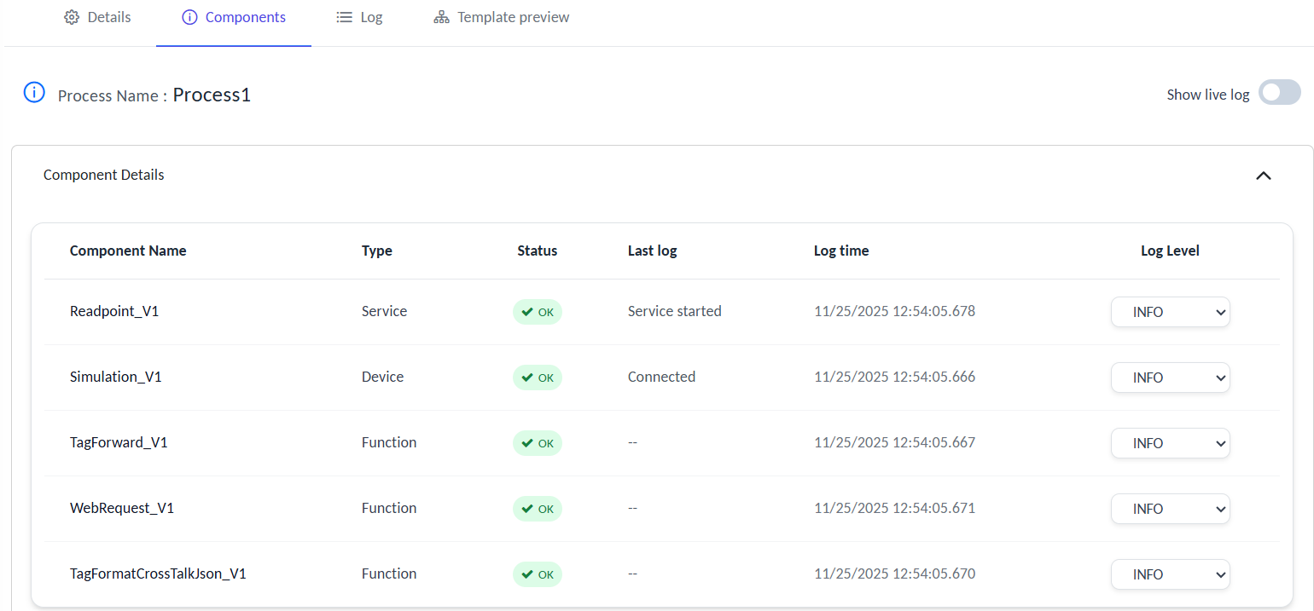Image resolution: width=1314 pixels, height=611 pixels.
Task: Click the list icon on Log tab
Action: 344,17
